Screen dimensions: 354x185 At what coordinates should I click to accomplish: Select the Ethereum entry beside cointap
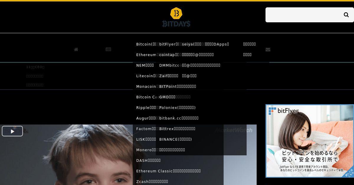146,55
